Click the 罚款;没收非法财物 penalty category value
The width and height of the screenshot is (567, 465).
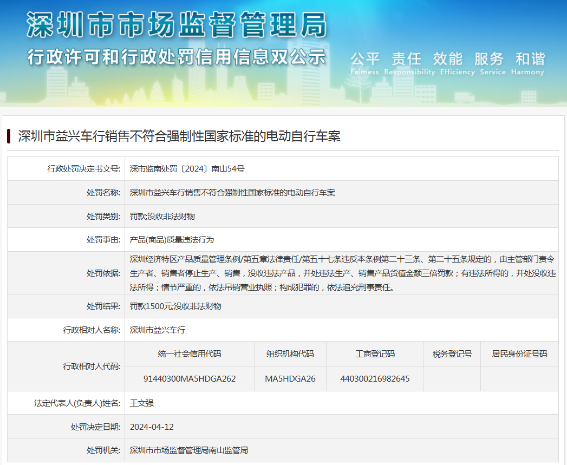[x=162, y=217]
